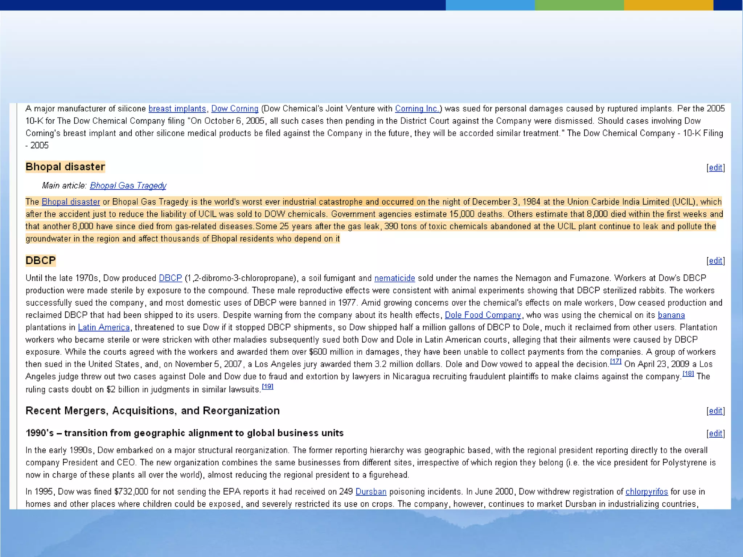
Task: Edit the DBCP section
Action: 715,261
